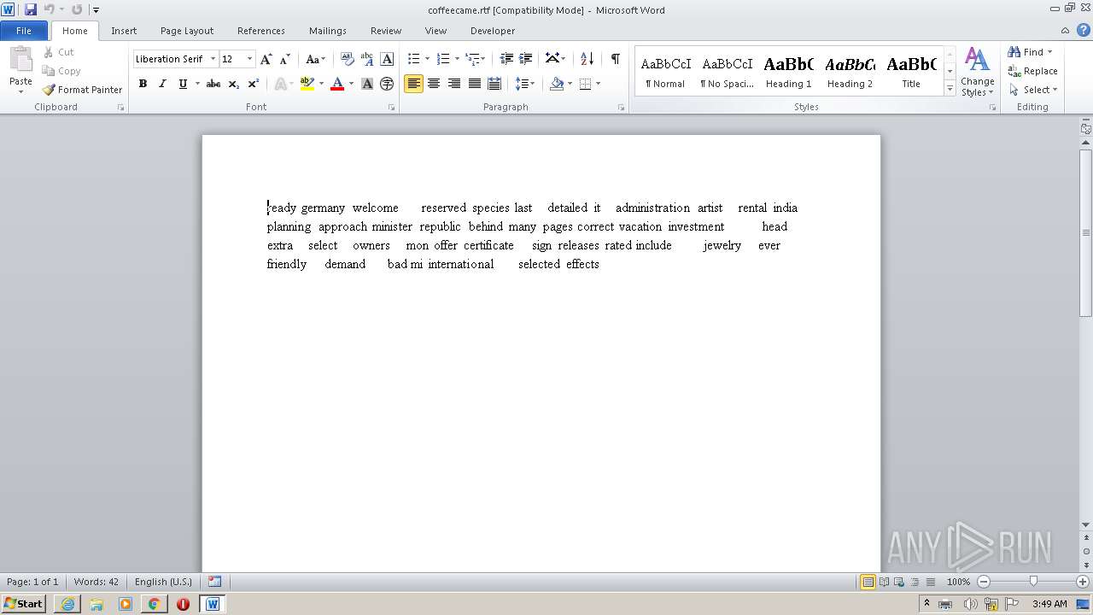This screenshot has width=1093, height=615.
Task: Open Font name dropdown
Action: click(213, 59)
